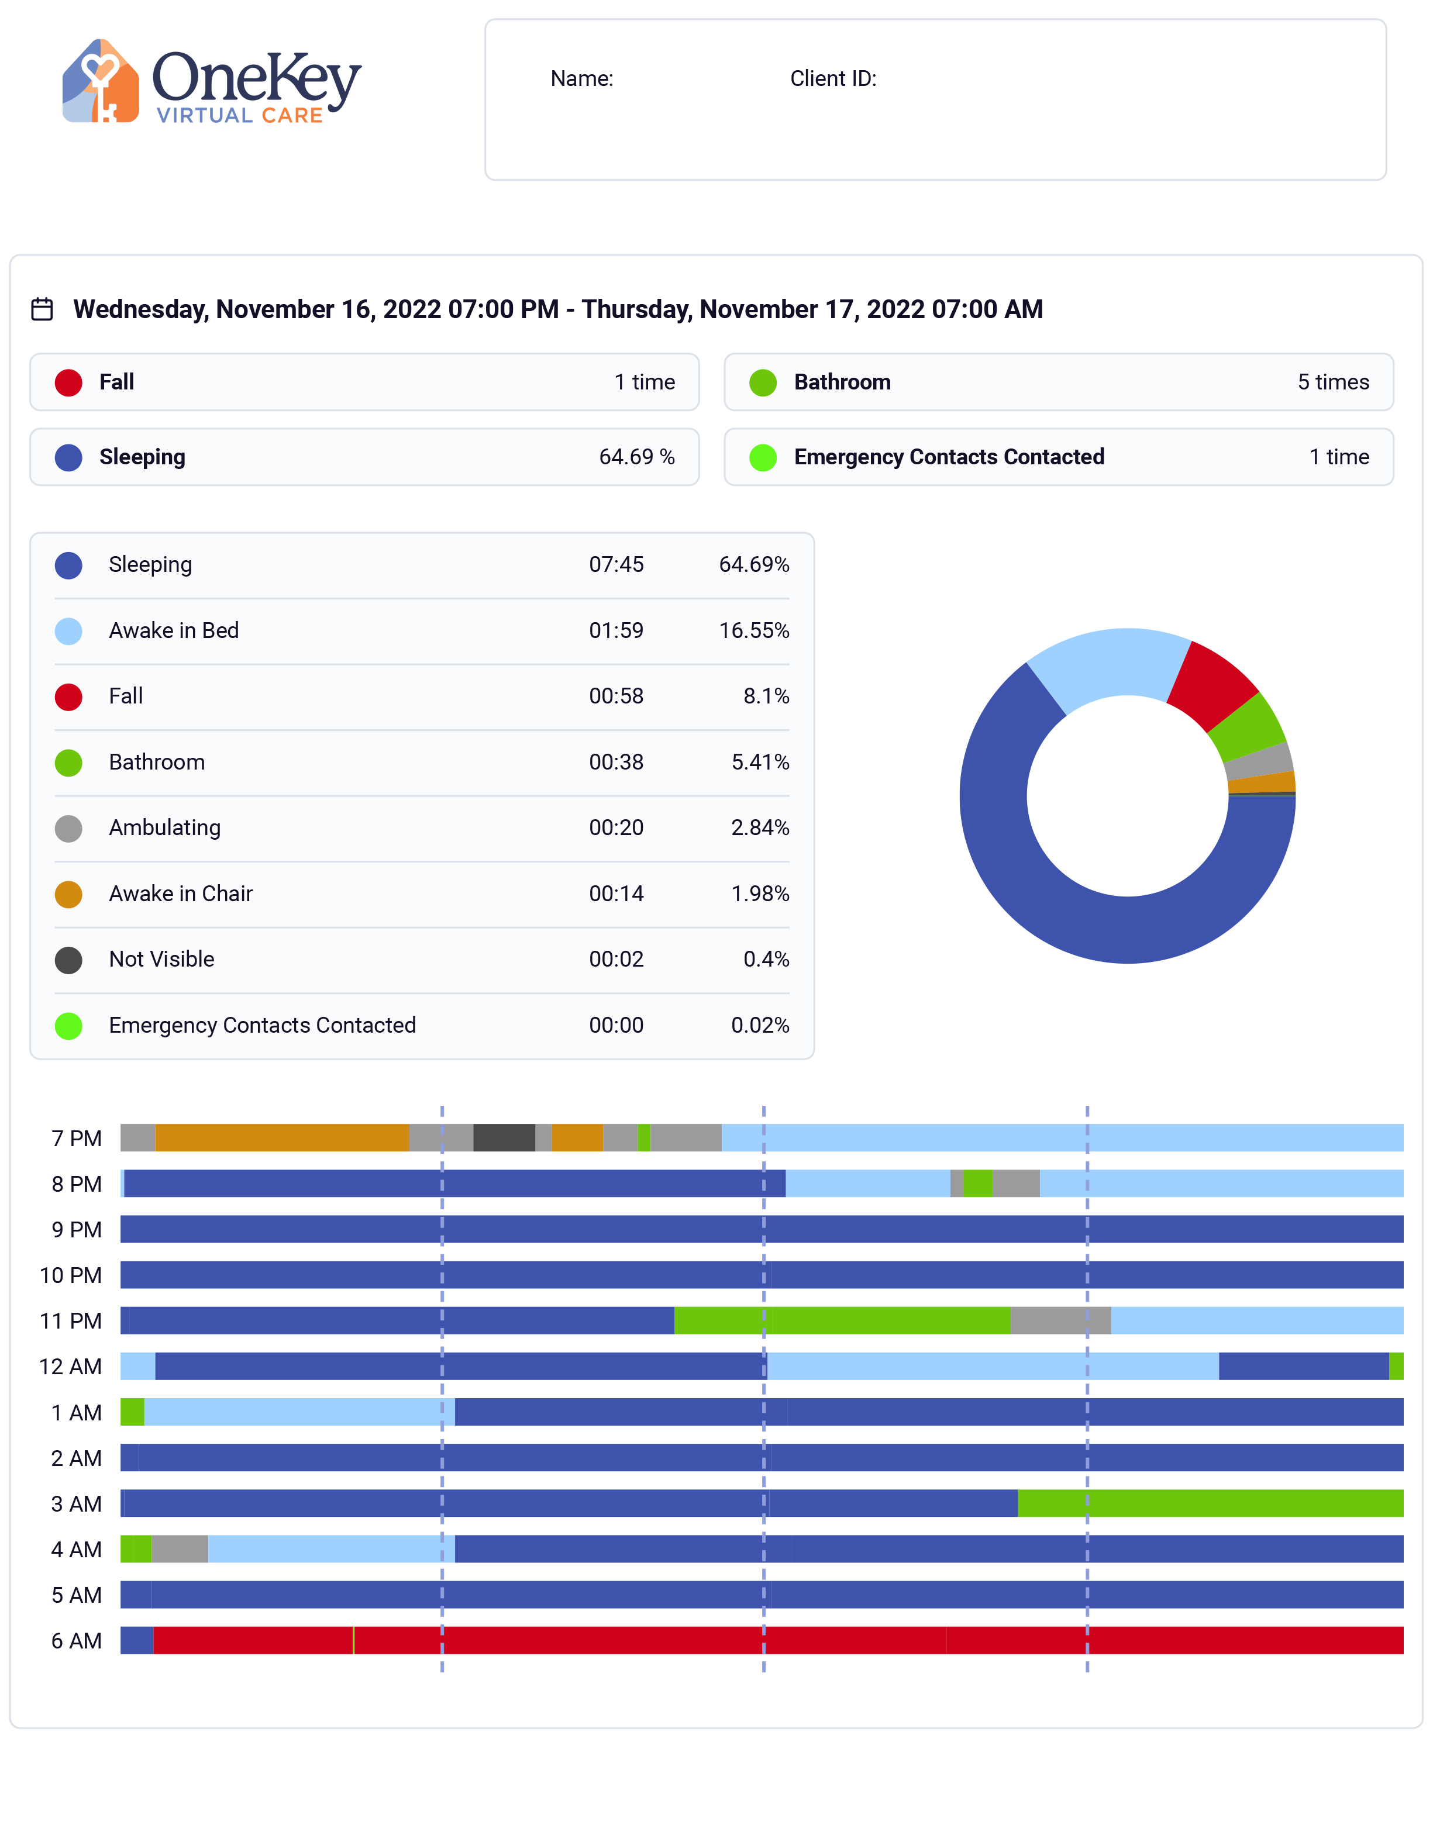This screenshot has height=1835, width=1433.
Task: Expand the Bathroom activity row
Action: click(420, 762)
